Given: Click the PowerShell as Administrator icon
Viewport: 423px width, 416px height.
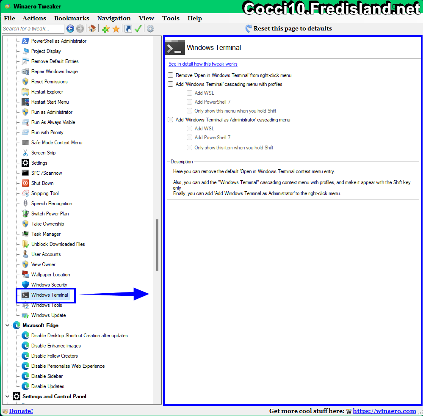Looking at the screenshot, I should (25, 41).
